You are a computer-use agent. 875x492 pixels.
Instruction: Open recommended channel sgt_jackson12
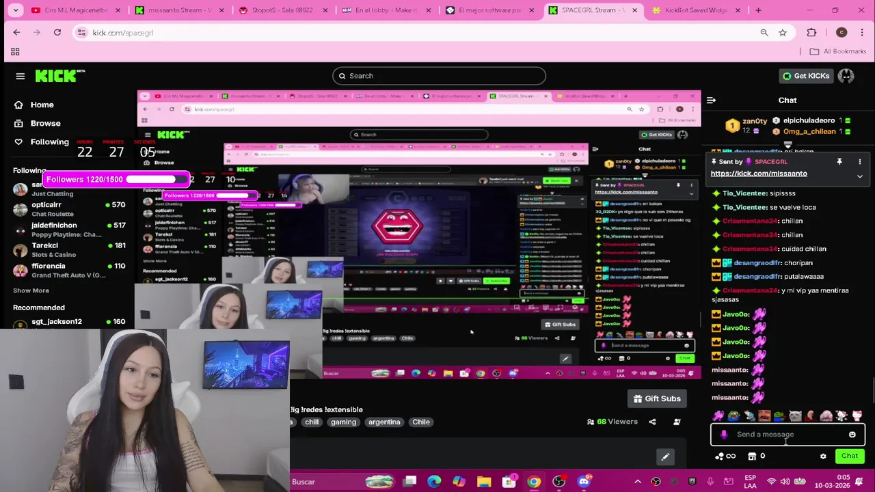point(68,322)
